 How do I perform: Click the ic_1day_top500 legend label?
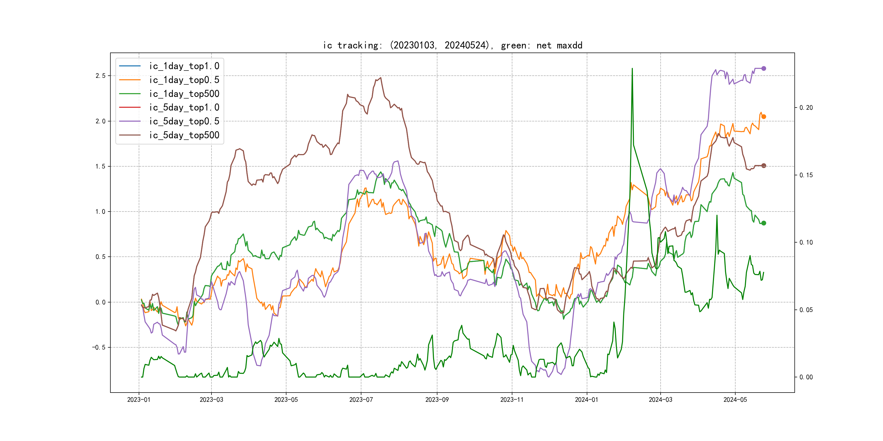point(184,94)
